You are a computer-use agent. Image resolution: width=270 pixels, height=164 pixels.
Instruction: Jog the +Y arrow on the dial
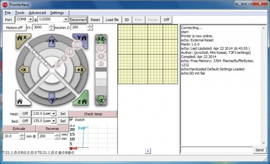click(x=52, y=41)
